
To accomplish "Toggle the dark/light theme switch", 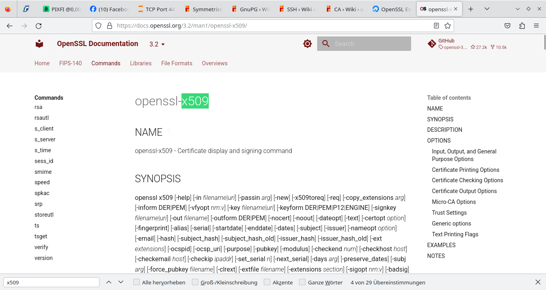I will (x=307, y=43).
